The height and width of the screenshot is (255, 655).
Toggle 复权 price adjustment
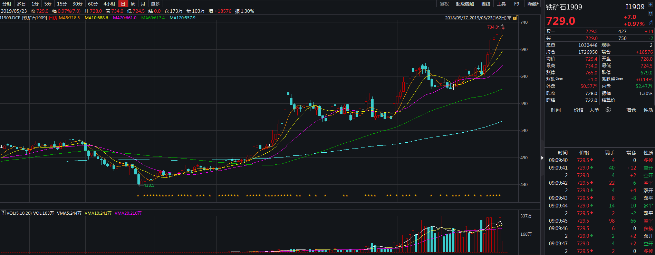tap(444, 4)
